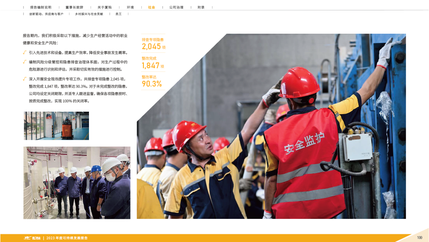Click the 1,847 项 completed statistic
The height and width of the screenshot is (242, 429).
(152, 65)
